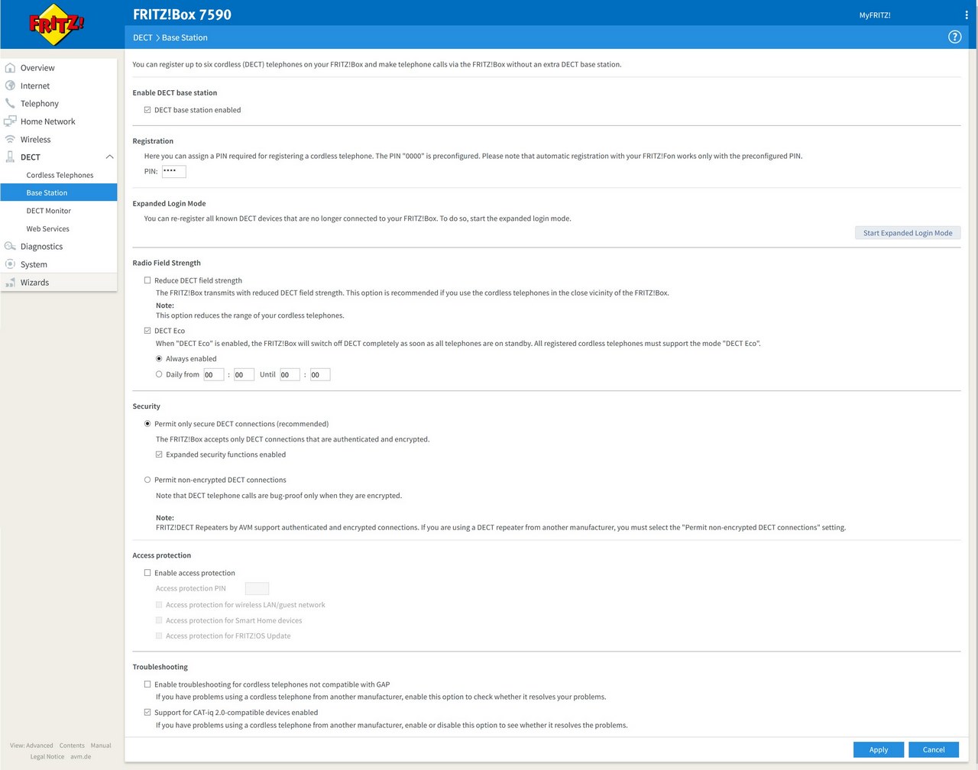Select the Base Station submenu item
The height and width of the screenshot is (770, 978).
point(59,192)
